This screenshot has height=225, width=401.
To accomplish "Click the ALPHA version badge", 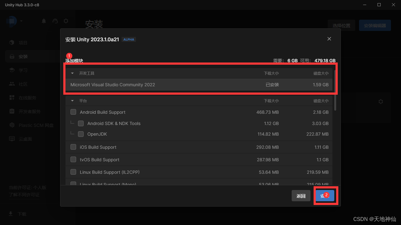I will pos(129,40).
